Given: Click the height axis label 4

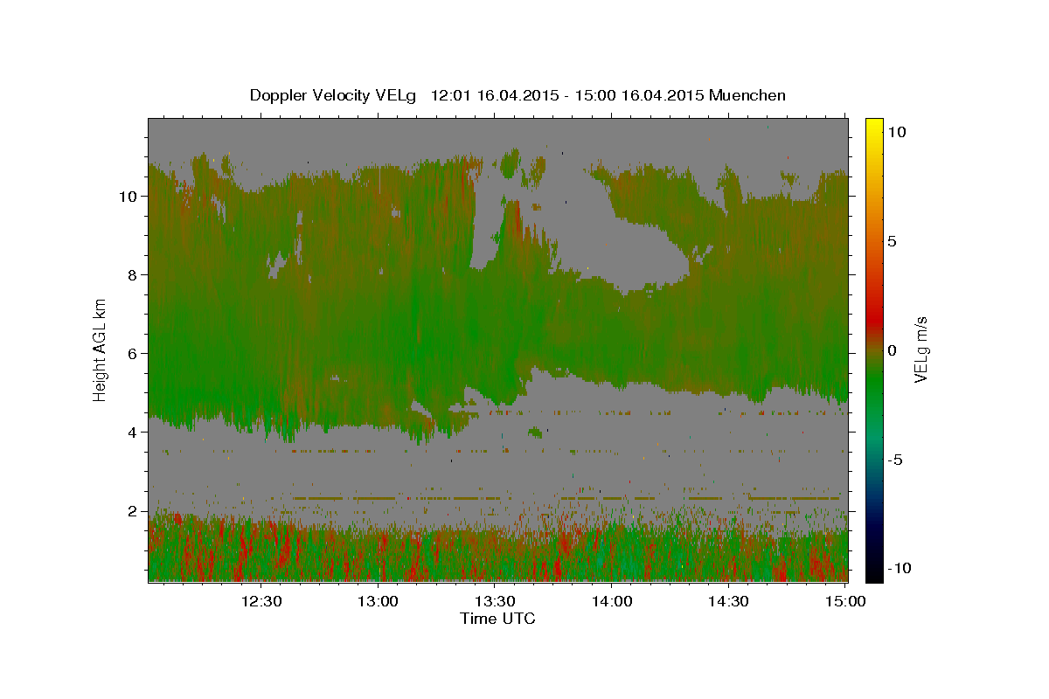Looking at the screenshot, I should coord(133,433).
